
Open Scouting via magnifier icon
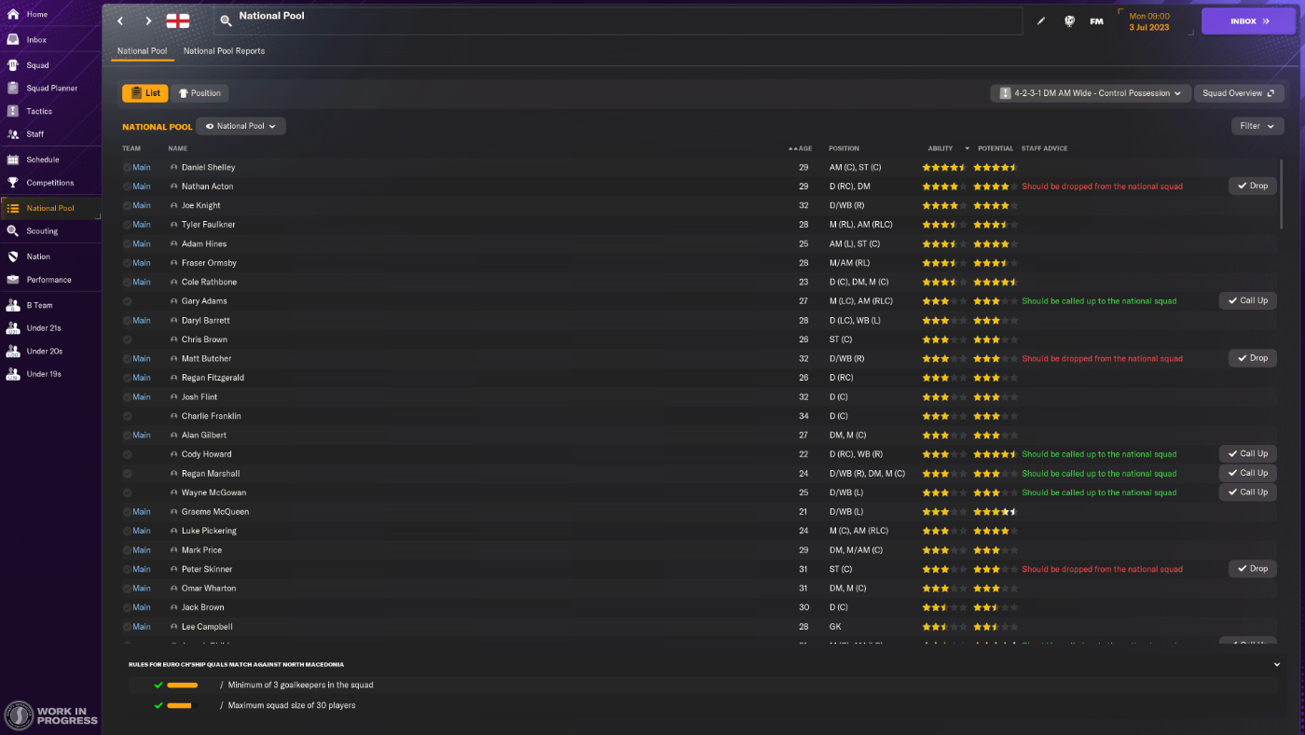point(13,230)
